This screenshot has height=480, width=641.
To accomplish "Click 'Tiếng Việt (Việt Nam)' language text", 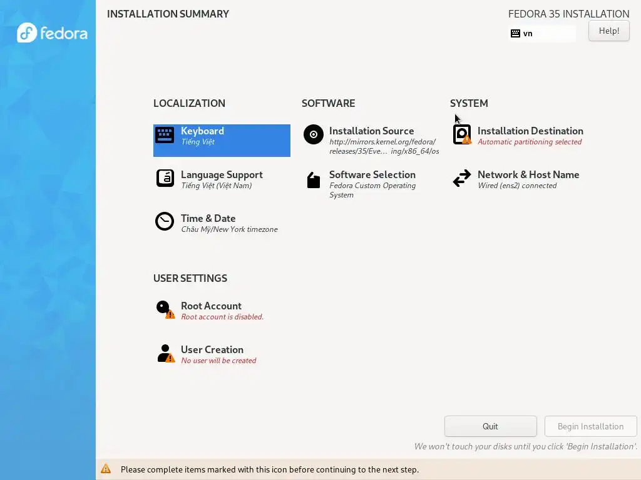I will (x=216, y=186).
